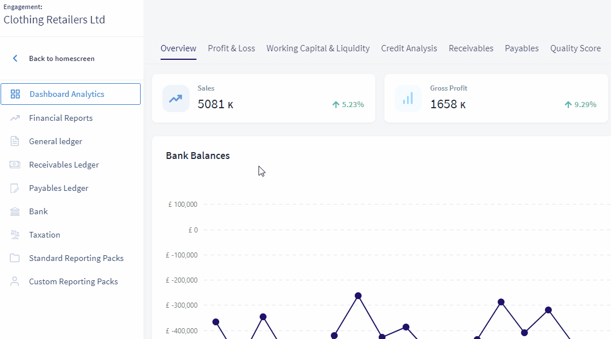Open Financial Reports from sidebar

point(61,118)
